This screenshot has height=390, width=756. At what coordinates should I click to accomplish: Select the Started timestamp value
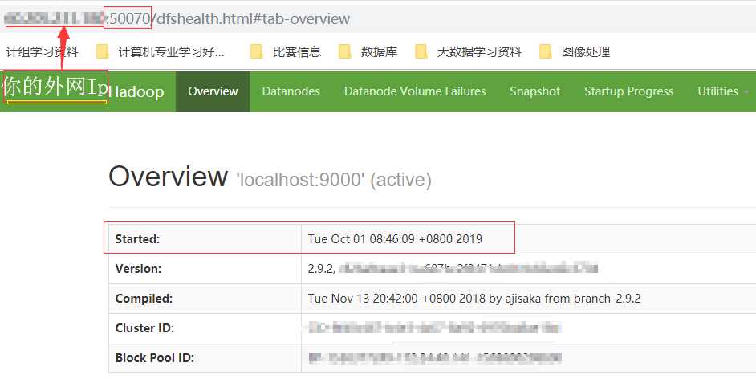tap(395, 238)
